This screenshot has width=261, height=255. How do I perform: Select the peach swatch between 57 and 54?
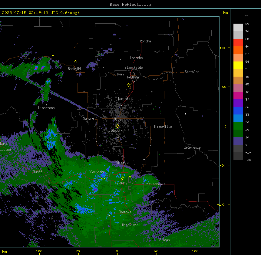pyautogui.click(x=238, y=58)
